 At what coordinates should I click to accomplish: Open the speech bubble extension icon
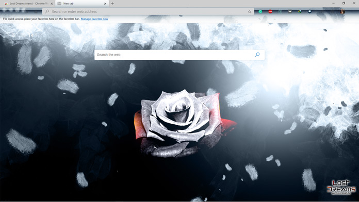(309, 11)
